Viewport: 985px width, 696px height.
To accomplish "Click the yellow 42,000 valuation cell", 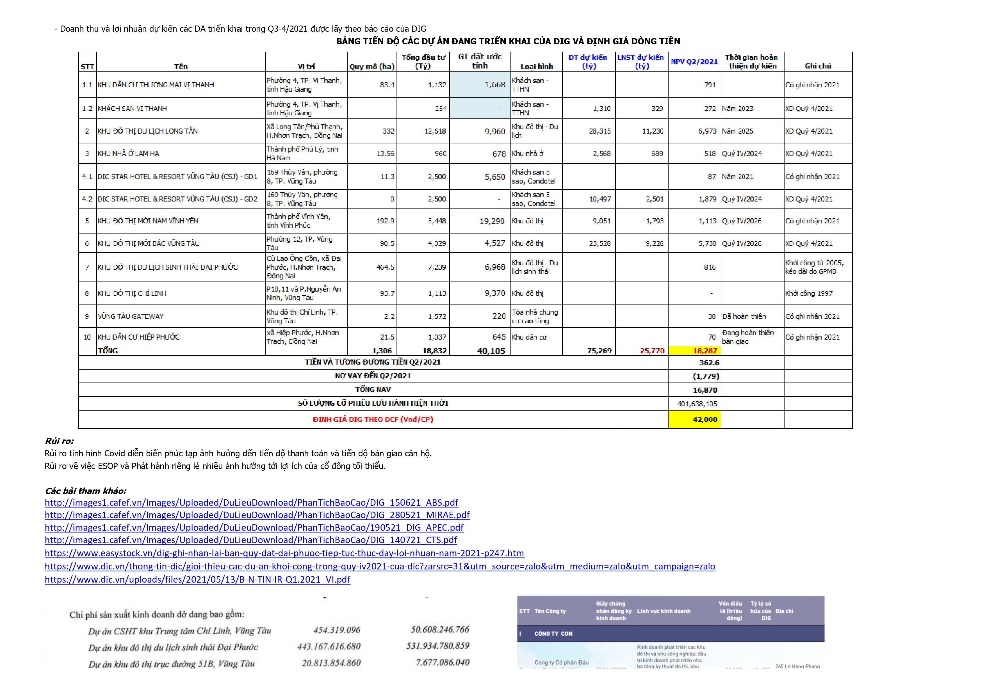I will coord(694,419).
